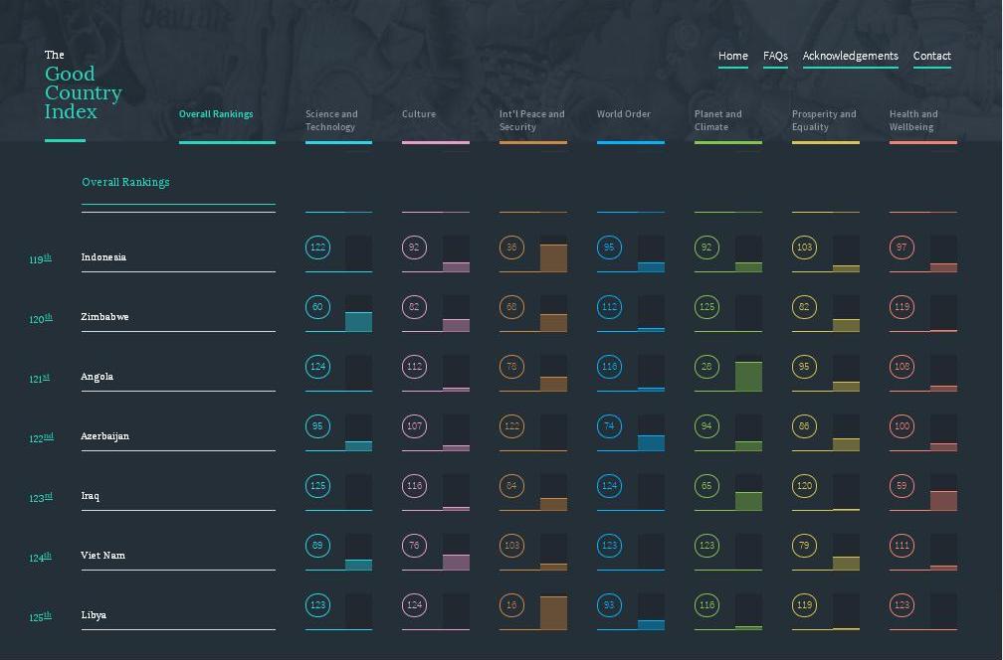Click Zimbabwe's World Order rank badge 112
Screen dimensions: 1003x660
pyautogui.click(x=609, y=307)
